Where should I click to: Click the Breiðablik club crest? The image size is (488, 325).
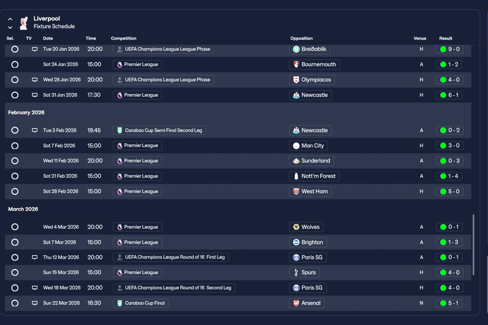pyautogui.click(x=296, y=49)
